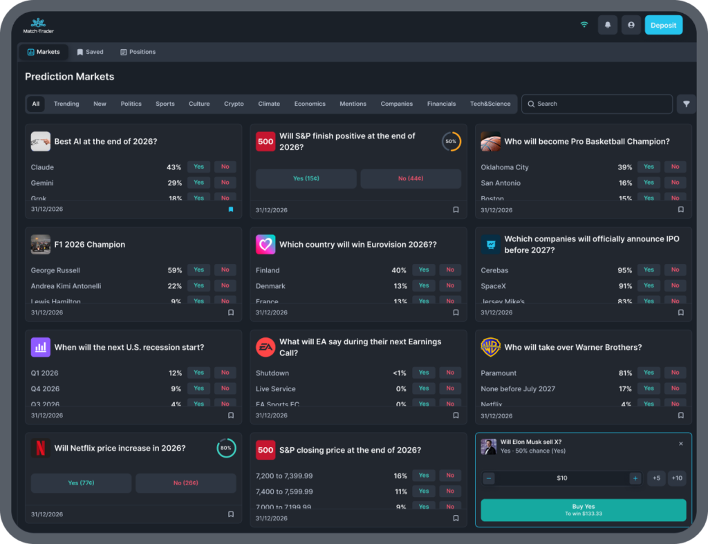Viewport: 708px width, 544px height.
Task: Decrease bet amount with minus stepper
Action: [x=489, y=478]
